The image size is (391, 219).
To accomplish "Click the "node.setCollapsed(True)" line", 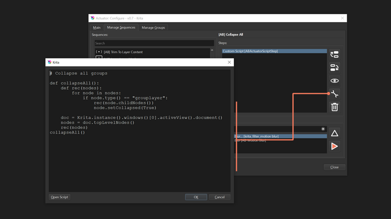I will [x=125, y=108].
